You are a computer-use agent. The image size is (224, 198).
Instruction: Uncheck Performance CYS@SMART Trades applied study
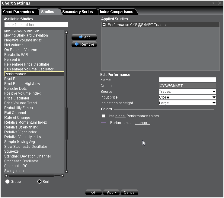click(104, 25)
